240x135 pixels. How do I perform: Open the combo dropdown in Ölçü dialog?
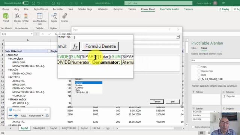178,37
